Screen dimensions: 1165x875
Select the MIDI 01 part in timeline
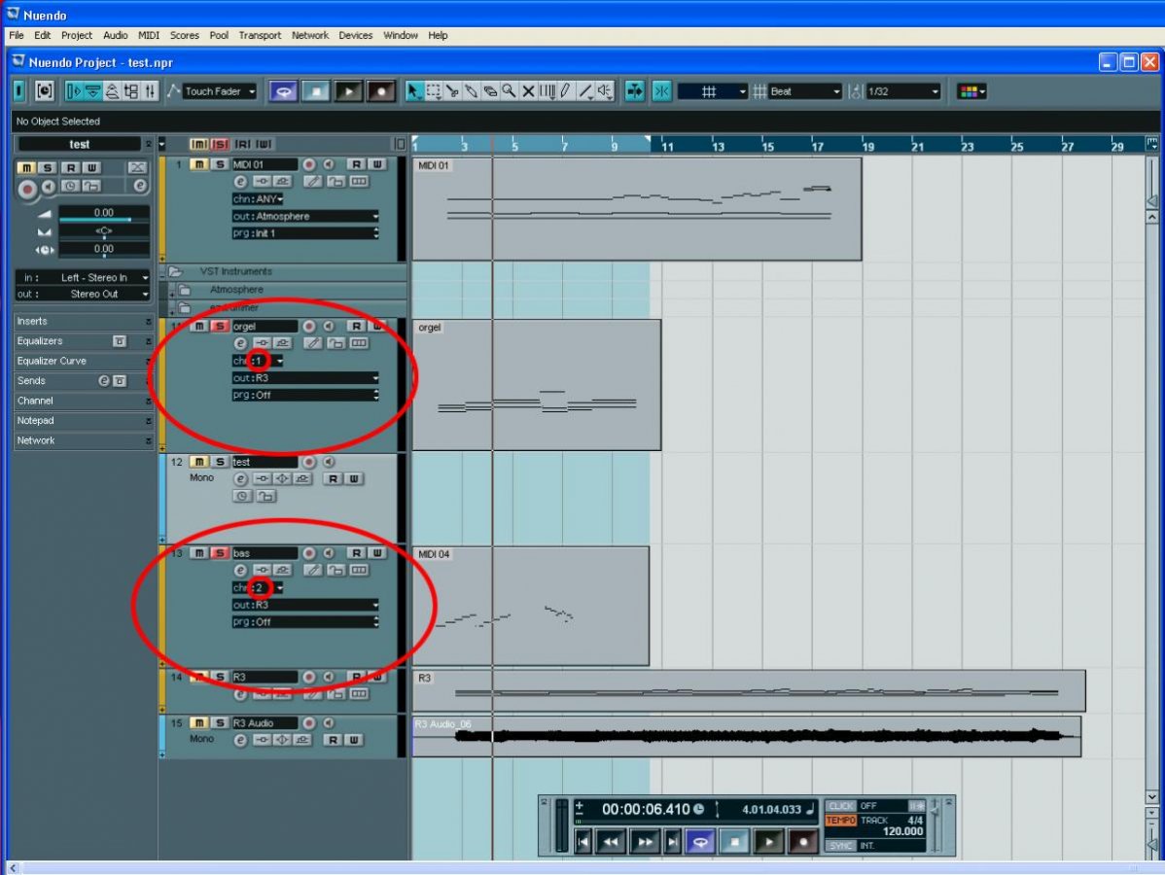tap(637, 209)
